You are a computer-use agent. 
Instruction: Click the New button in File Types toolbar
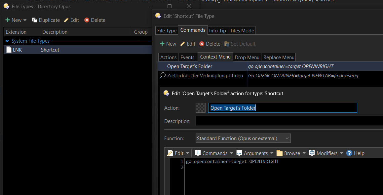[16, 20]
